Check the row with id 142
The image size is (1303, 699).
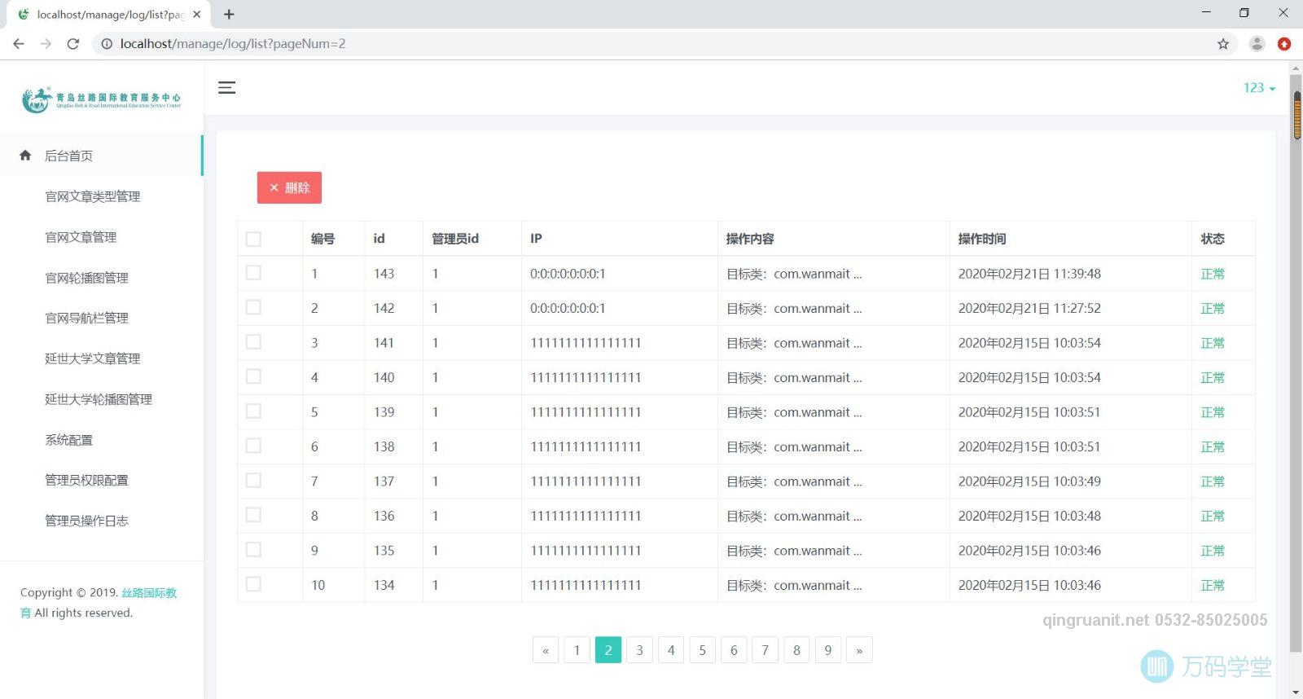[253, 307]
